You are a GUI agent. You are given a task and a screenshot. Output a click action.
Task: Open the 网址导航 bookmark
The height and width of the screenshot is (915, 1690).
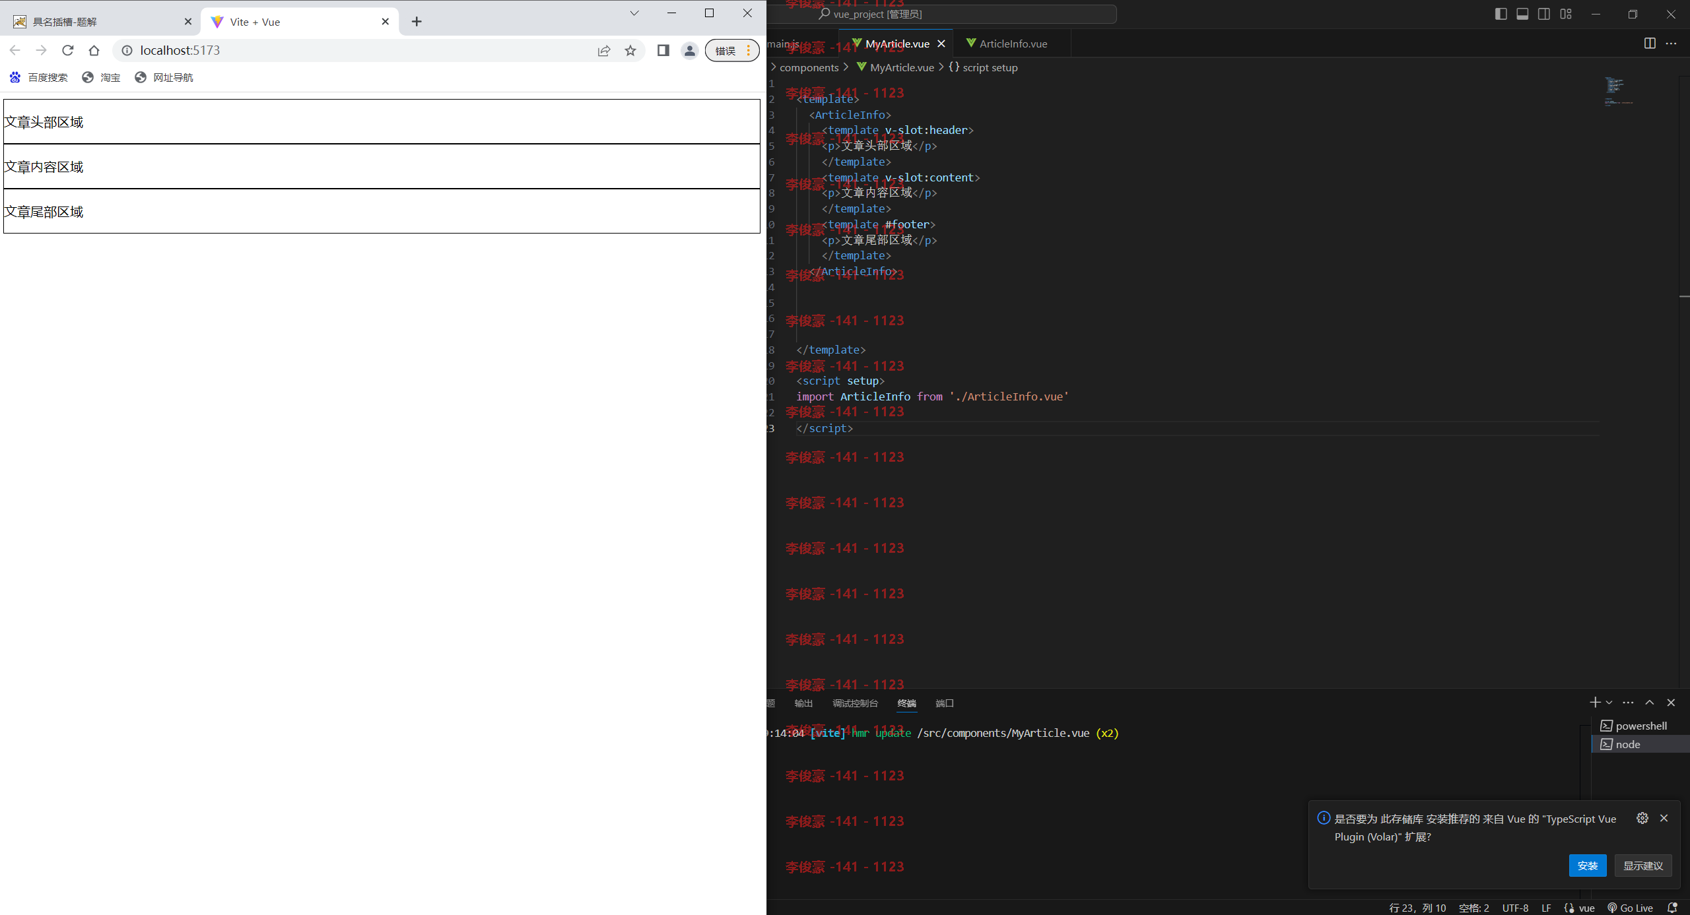[x=164, y=77]
